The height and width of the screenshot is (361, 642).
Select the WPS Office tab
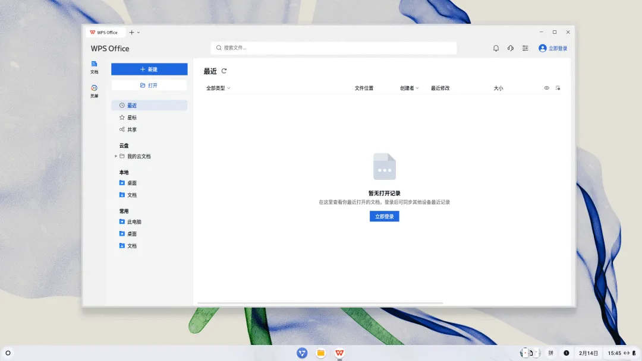[105, 32]
